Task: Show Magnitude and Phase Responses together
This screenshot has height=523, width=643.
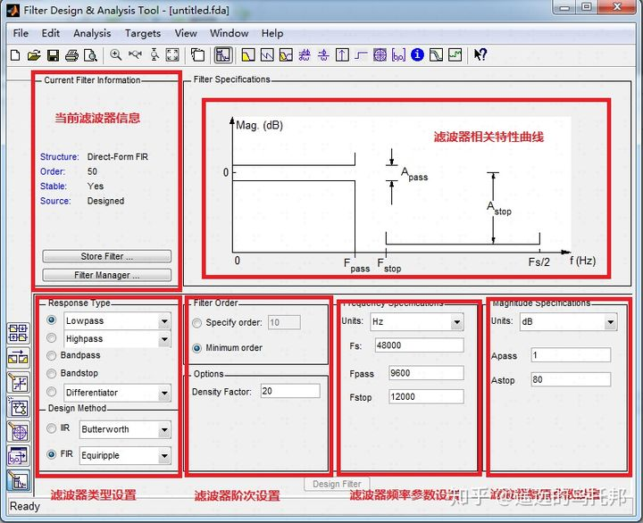Action: pyautogui.click(x=286, y=55)
